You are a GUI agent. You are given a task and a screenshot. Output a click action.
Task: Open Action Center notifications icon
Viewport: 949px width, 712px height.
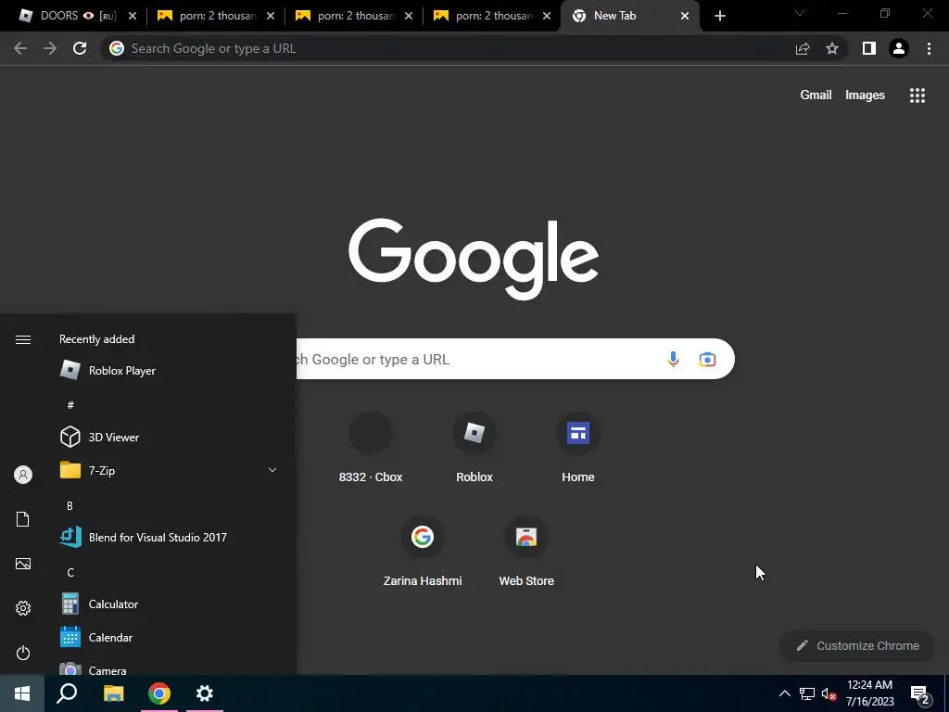[920, 694]
